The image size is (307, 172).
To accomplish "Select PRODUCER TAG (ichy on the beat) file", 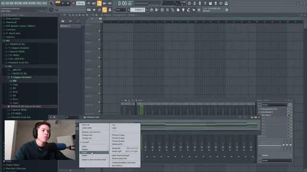I will [25, 107].
